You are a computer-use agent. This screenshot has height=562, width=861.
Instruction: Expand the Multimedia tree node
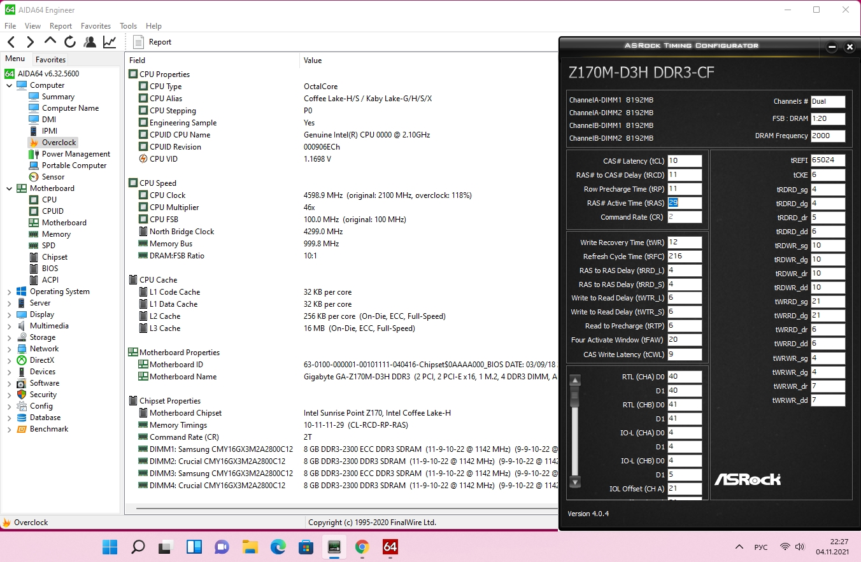(9, 326)
